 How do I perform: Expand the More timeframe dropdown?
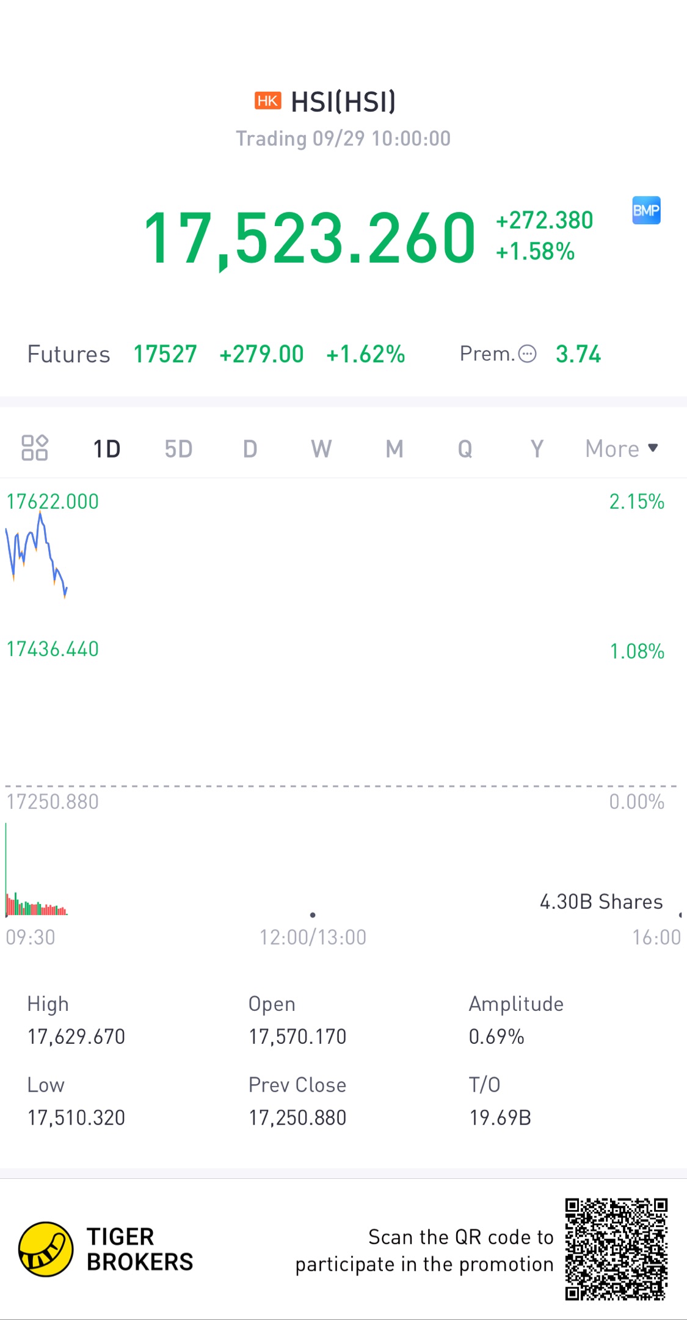pos(621,448)
